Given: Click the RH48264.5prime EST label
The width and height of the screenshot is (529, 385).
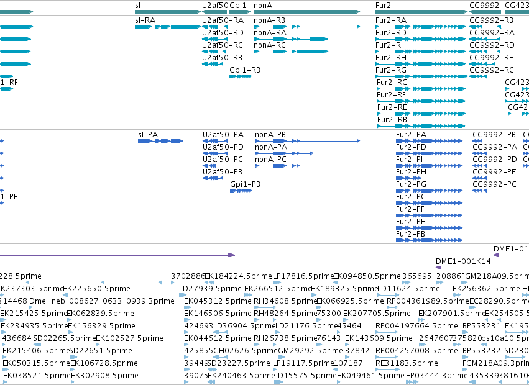Looking at the screenshot, I should click(285, 314).
